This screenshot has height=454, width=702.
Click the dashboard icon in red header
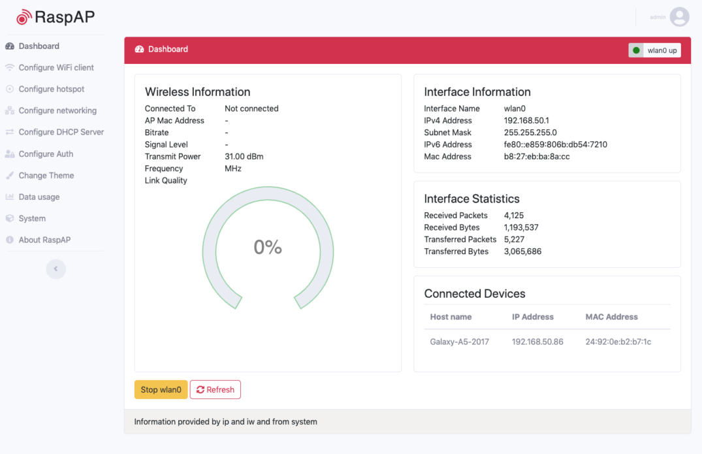tap(139, 49)
